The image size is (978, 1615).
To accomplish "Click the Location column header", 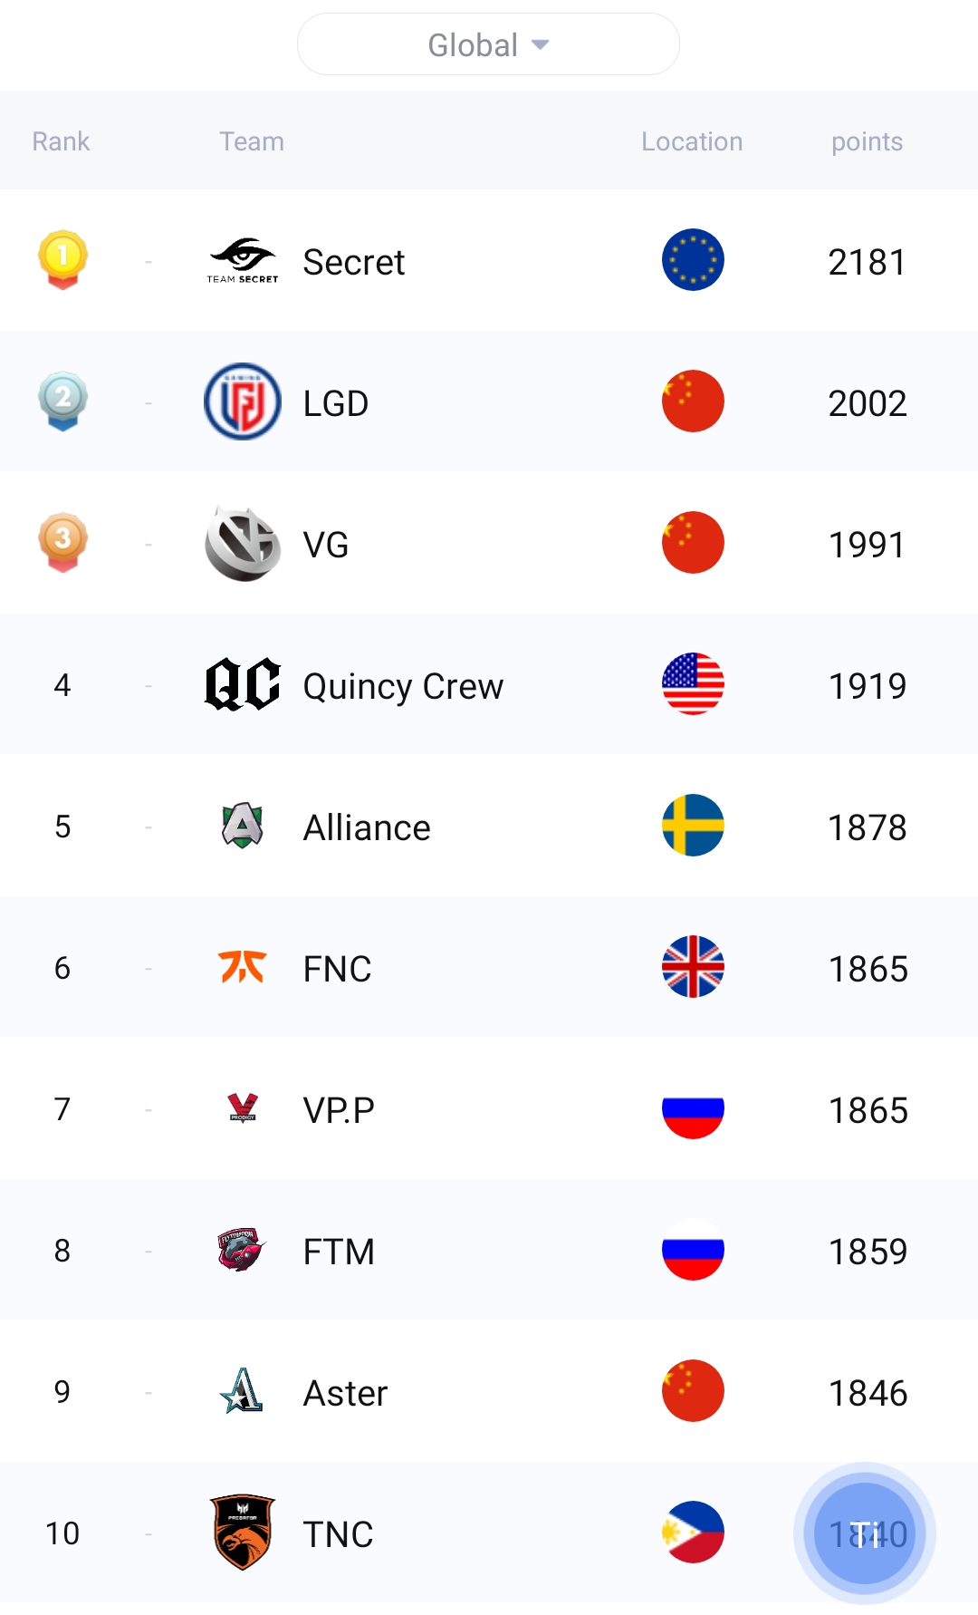I will 692,141.
